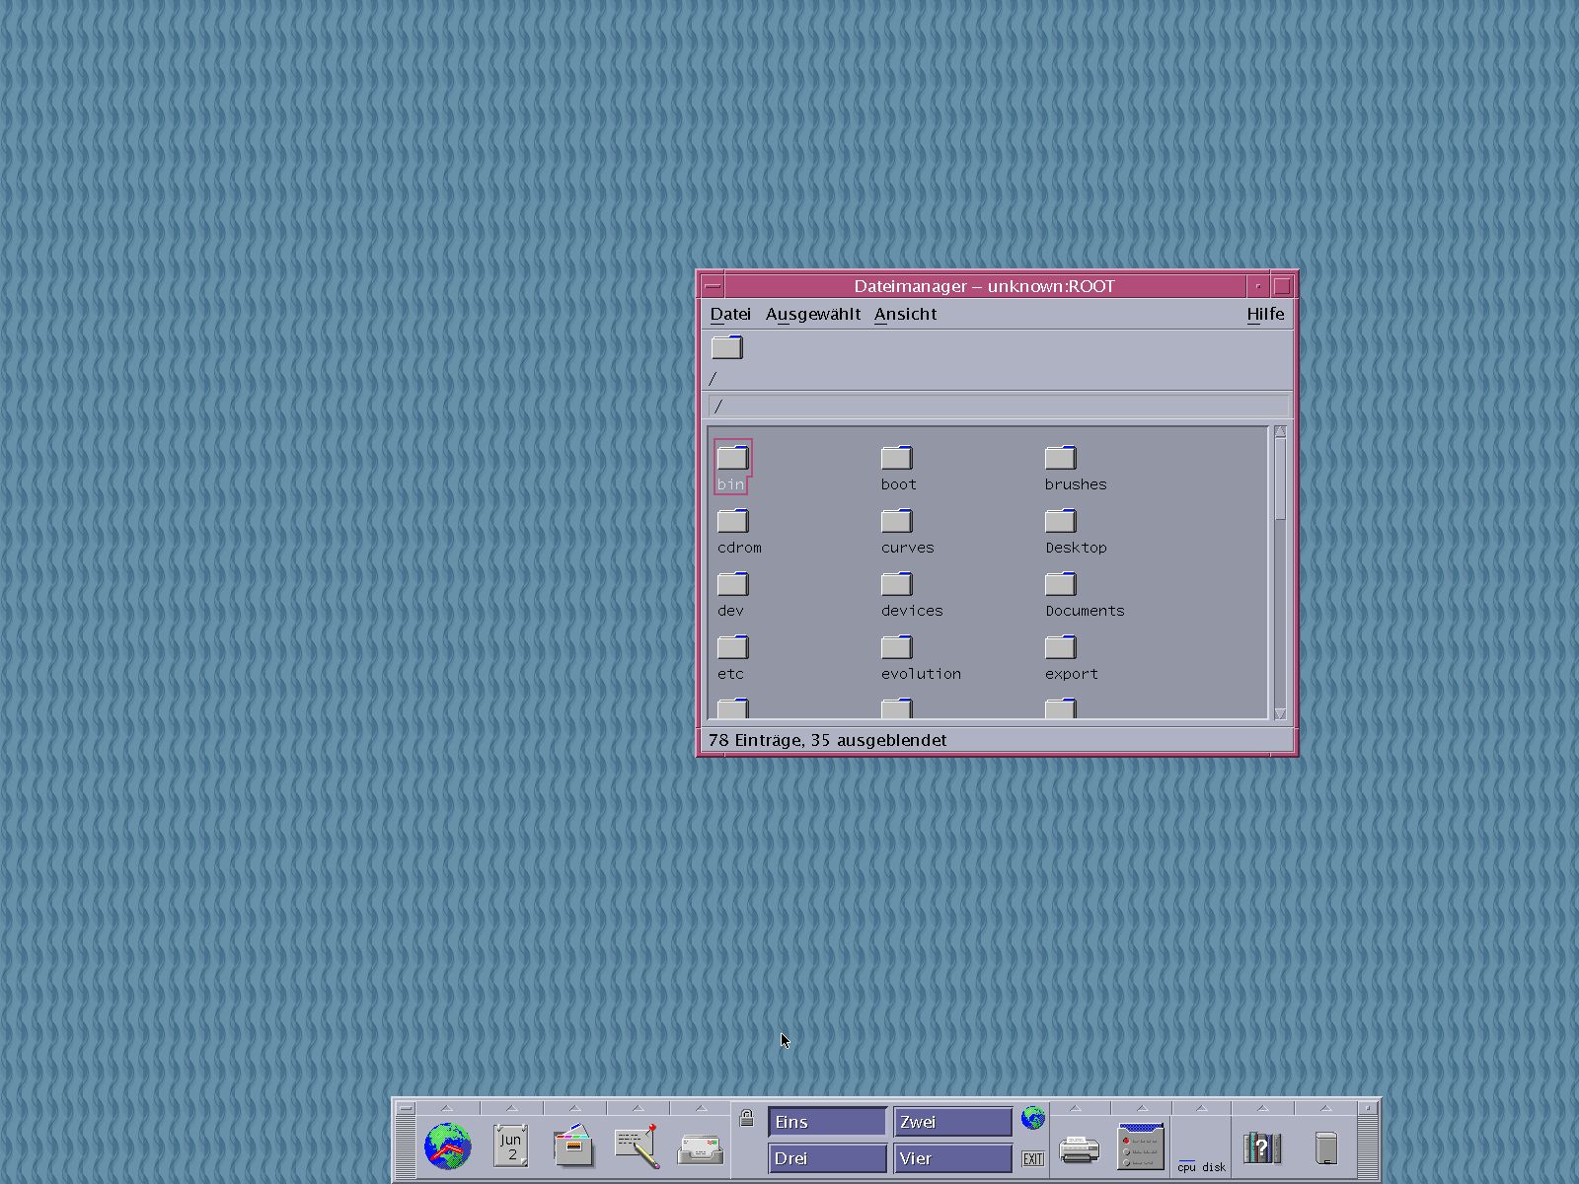Open the Mailer inbox tray icon
The image size is (1579, 1184).
click(701, 1149)
